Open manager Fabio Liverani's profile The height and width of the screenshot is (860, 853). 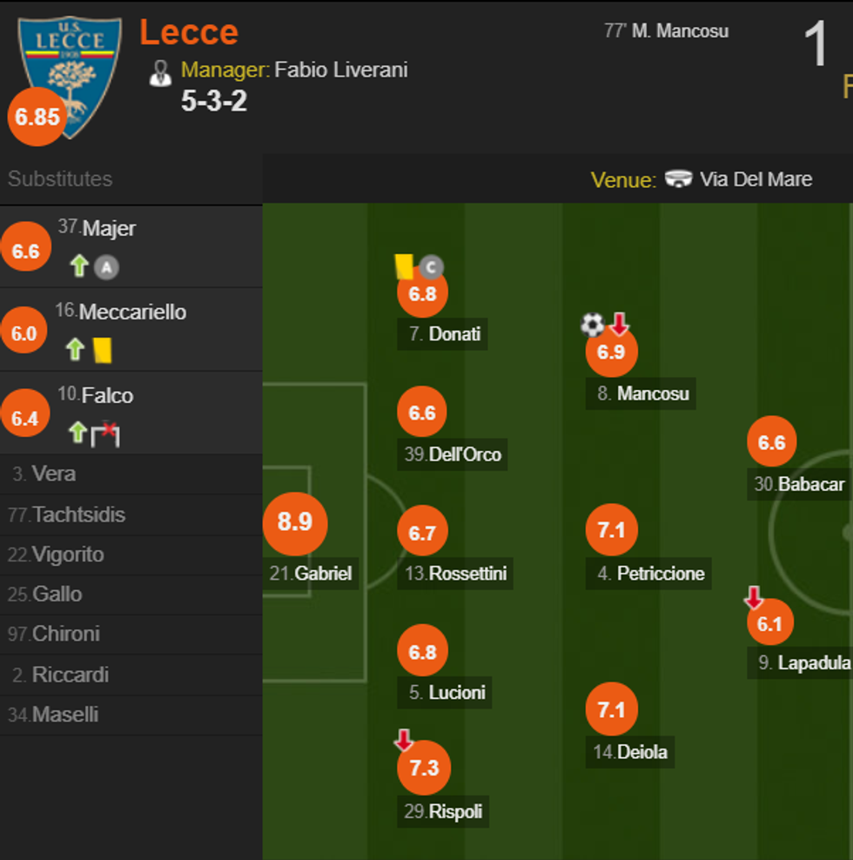tap(340, 70)
